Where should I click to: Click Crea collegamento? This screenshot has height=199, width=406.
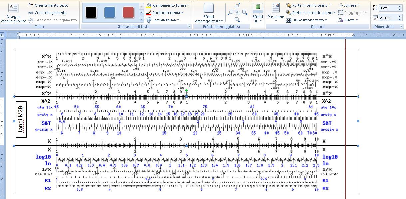point(47,13)
